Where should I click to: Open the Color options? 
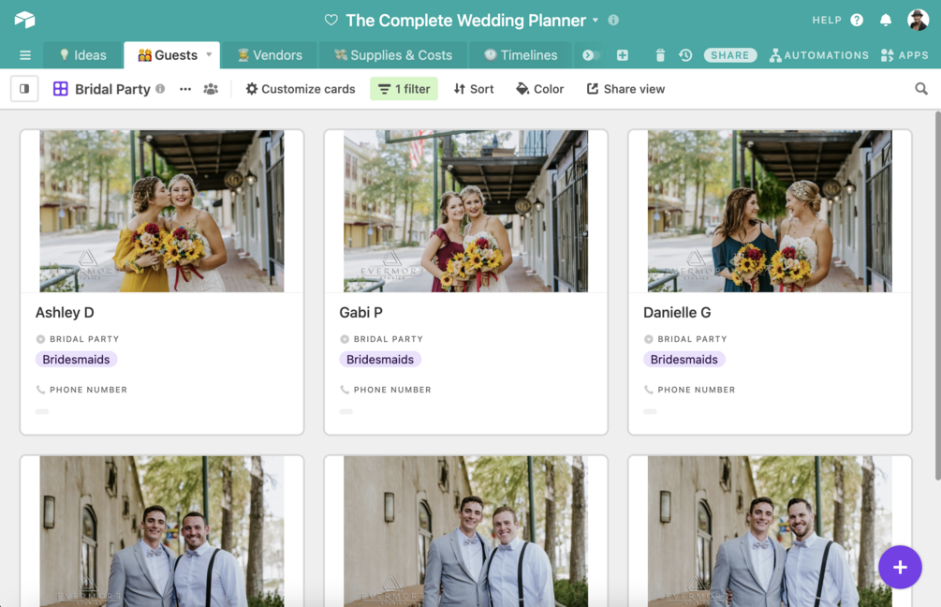(x=539, y=89)
